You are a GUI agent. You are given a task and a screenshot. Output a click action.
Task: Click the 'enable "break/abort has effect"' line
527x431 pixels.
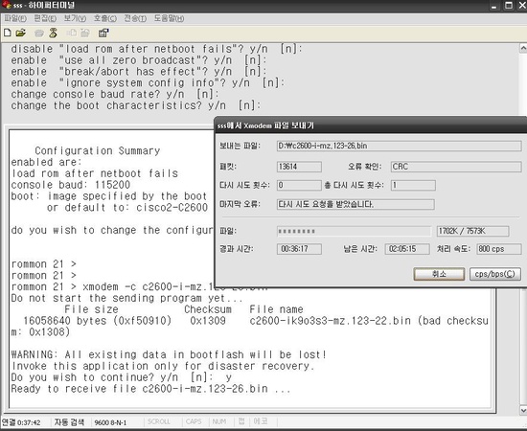pos(139,72)
